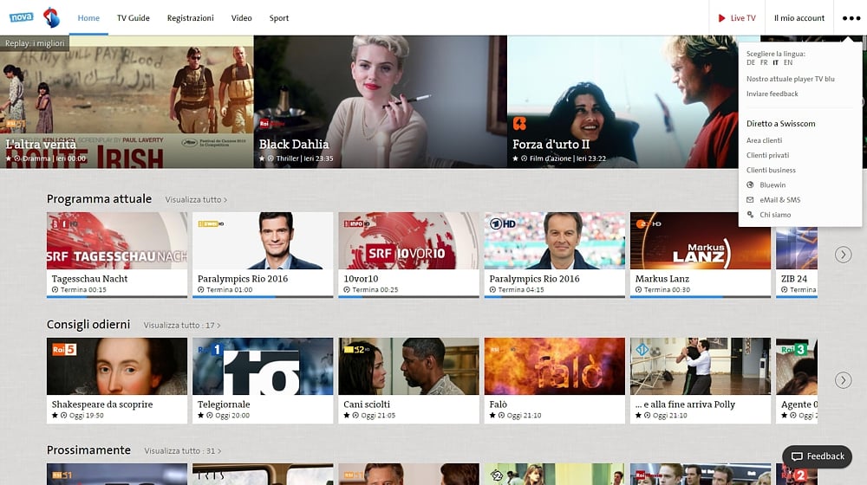Click clock icon on Markus Lanz
This screenshot has height=485, width=867.
coord(639,289)
